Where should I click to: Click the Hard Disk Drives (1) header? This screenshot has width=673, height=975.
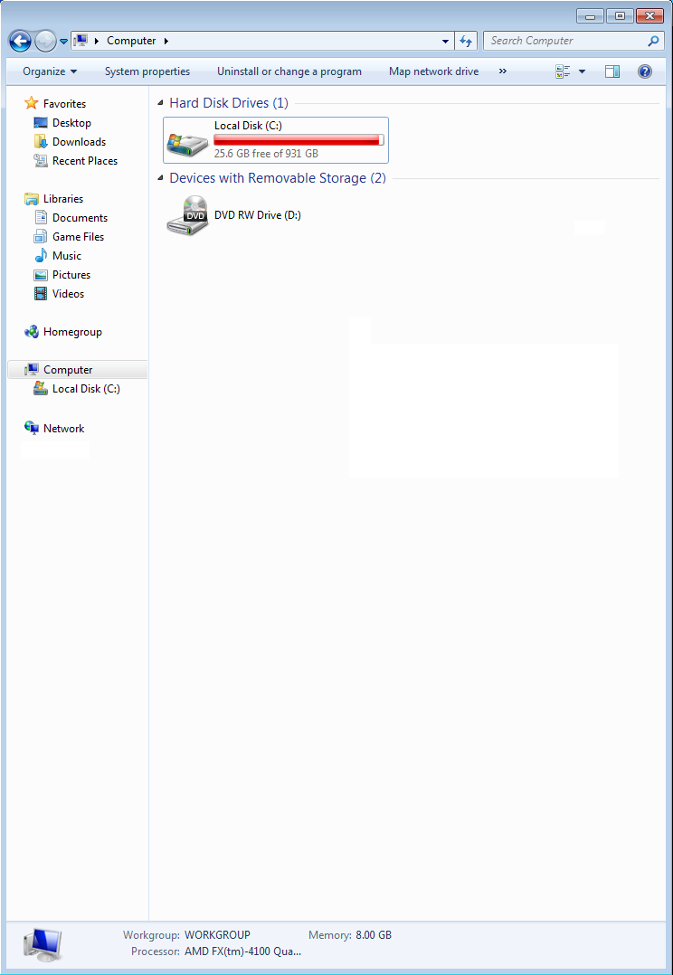click(x=229, y=103)
